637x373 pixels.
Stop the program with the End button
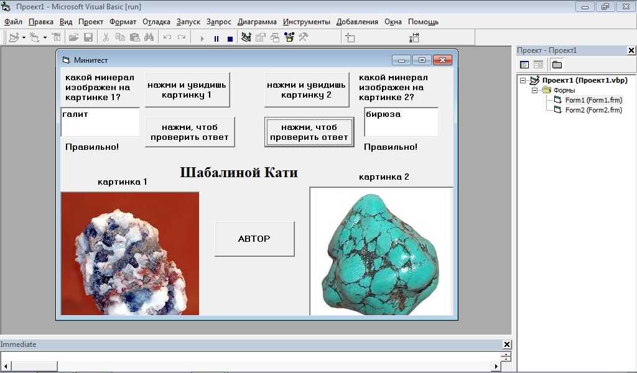[230, 39]
